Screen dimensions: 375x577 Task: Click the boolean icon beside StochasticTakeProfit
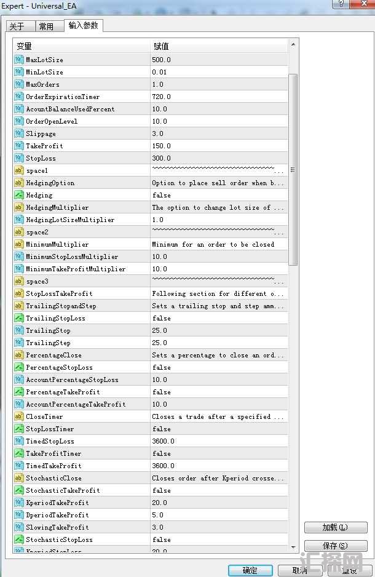click(x=18, y=490)
